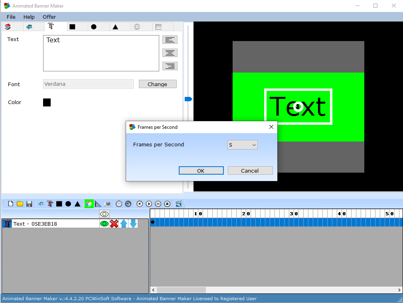Delete the Text - 05E3EB18 layer
Screen dimensions: 403x303
[x=114, y=224]
